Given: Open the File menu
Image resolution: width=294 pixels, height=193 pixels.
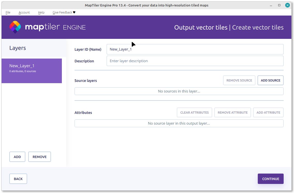Looking at the screenshot, I should [8, 12].
